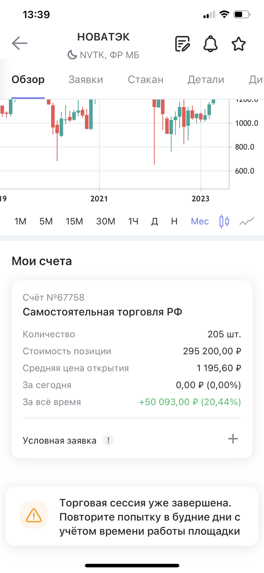Select the Мес monthly interval

click(200, 221)
